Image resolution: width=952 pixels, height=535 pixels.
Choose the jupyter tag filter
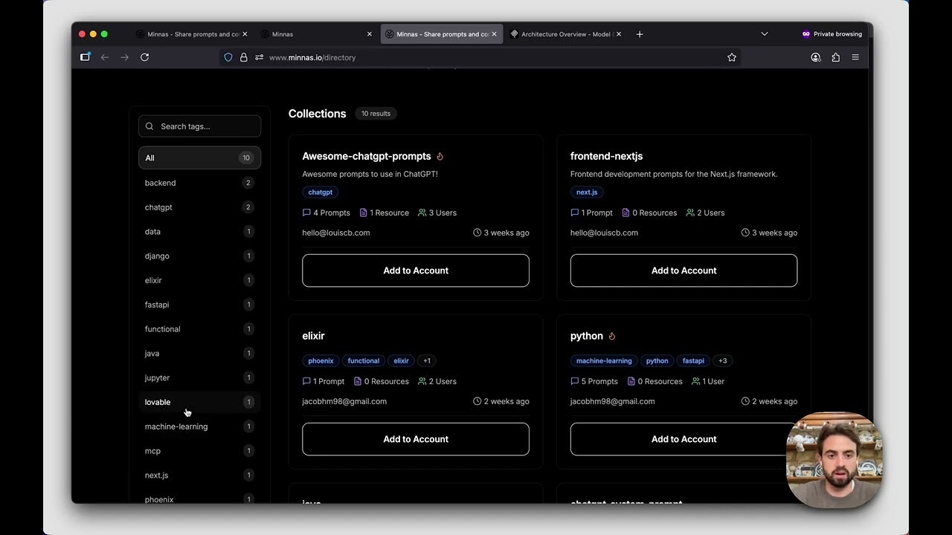click(199, 377)
